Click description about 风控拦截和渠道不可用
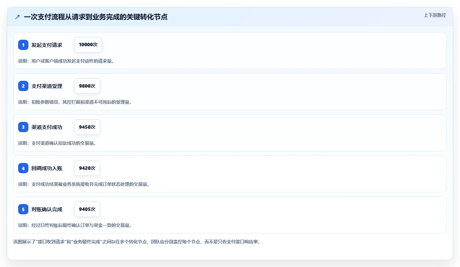 75,102
